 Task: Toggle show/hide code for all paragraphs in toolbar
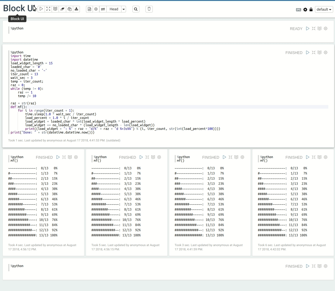48,9
